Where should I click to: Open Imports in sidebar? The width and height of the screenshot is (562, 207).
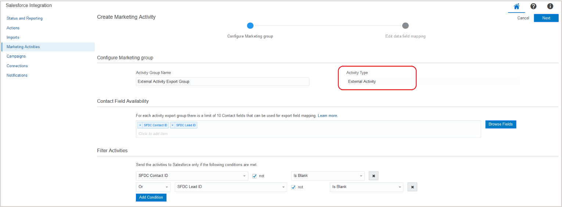(x=13, y=37)
